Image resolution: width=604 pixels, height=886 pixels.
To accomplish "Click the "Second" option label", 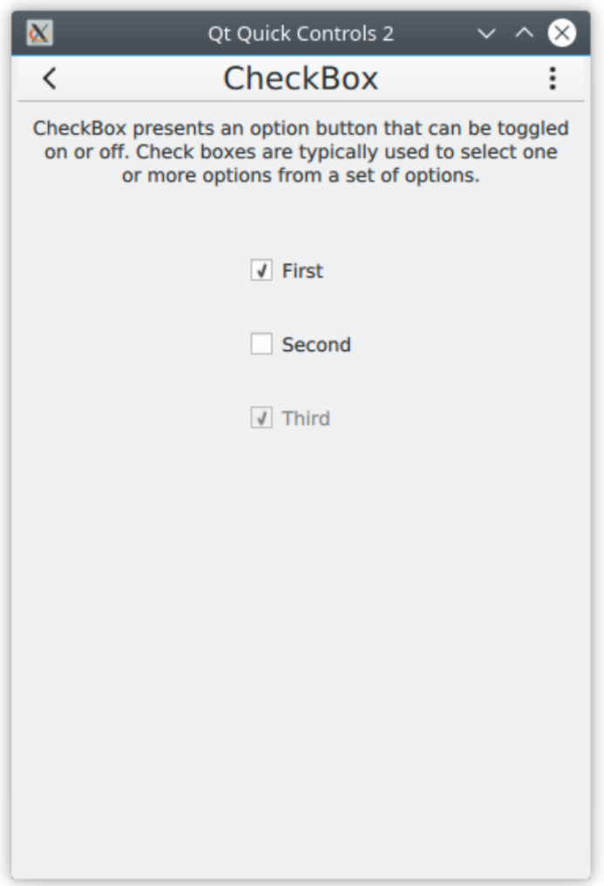I will coord(316,345).
